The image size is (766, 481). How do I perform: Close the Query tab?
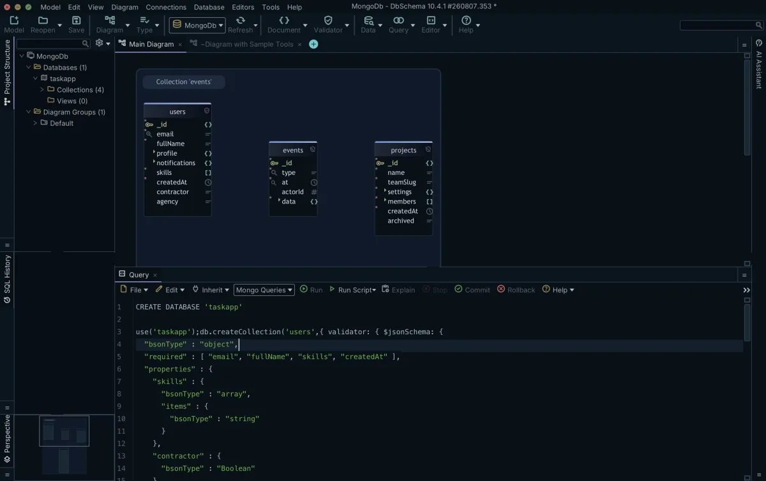[x=155, y=275]
